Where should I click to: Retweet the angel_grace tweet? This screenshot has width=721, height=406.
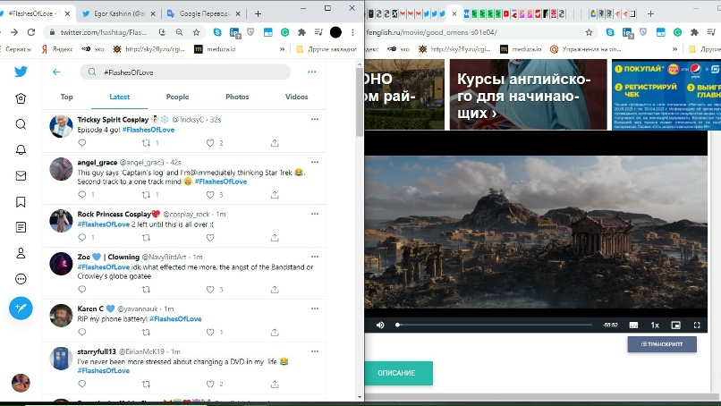coord(146,195)
